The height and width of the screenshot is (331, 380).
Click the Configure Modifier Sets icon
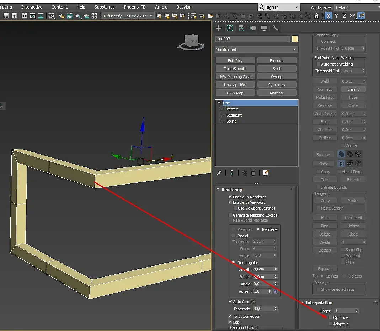(x=266, y=173)
